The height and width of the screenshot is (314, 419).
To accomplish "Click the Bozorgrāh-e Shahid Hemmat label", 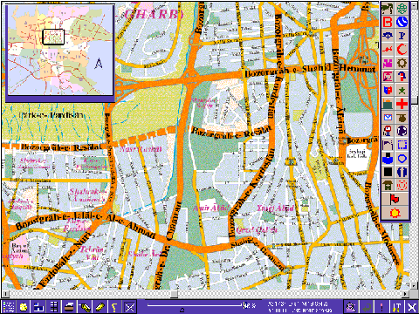I will [x=310, y=70].
